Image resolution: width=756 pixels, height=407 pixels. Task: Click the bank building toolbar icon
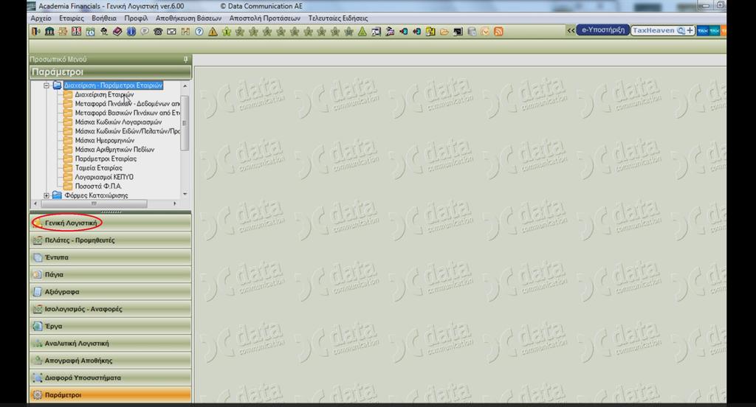[49, 32]
